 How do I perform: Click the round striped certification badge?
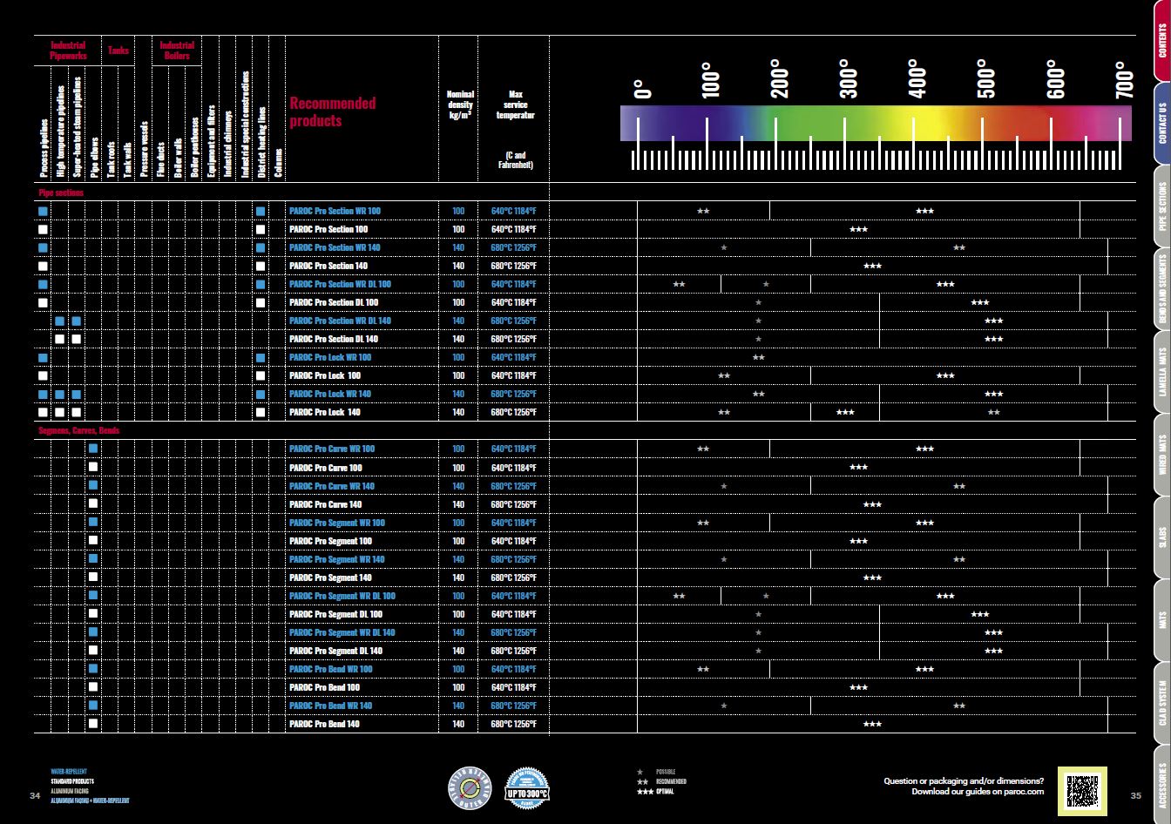[x=469, y=787]
